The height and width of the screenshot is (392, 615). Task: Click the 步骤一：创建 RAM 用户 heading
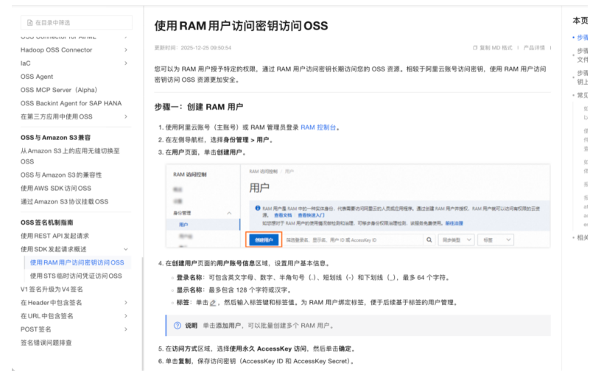coord(198,107)
